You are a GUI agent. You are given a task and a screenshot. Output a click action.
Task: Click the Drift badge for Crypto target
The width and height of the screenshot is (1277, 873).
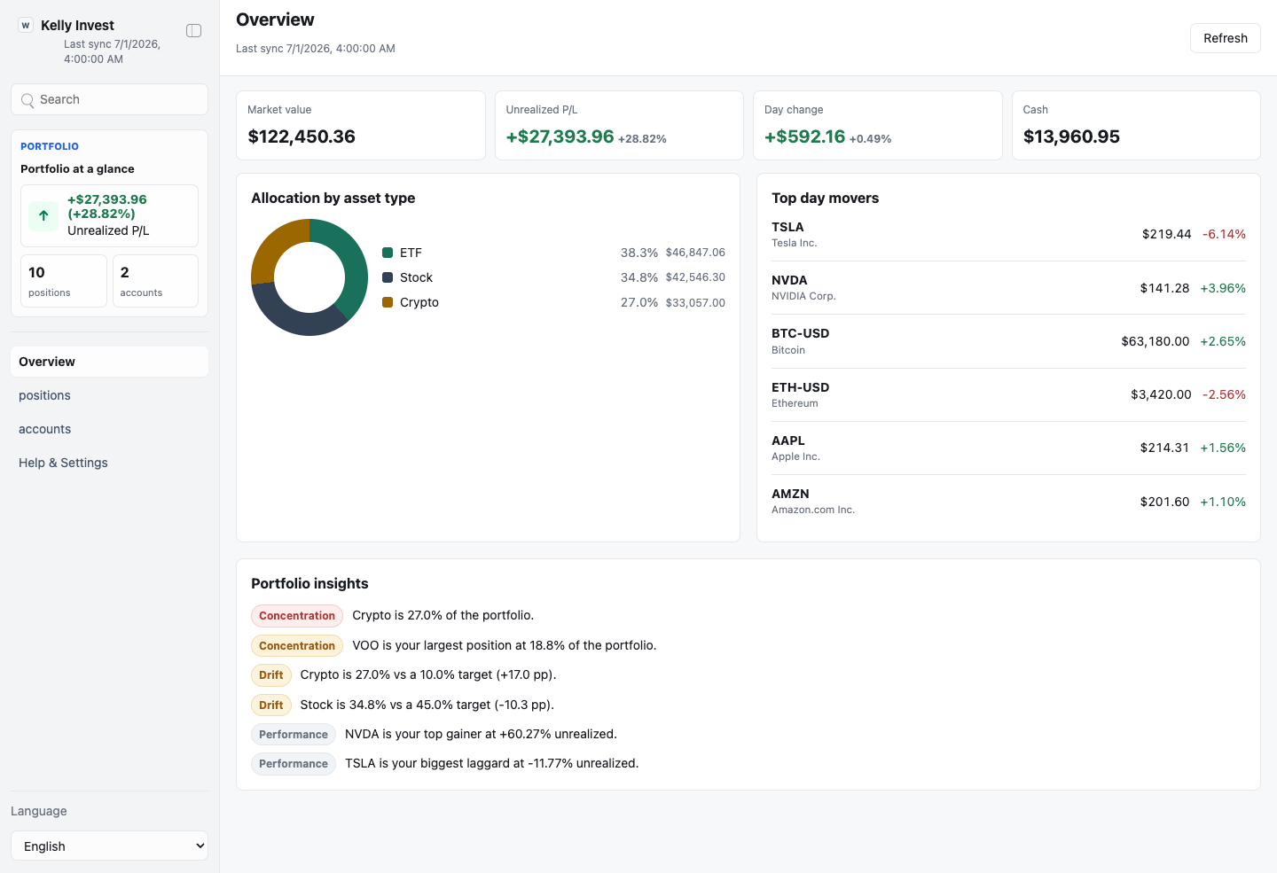(271, 675)
